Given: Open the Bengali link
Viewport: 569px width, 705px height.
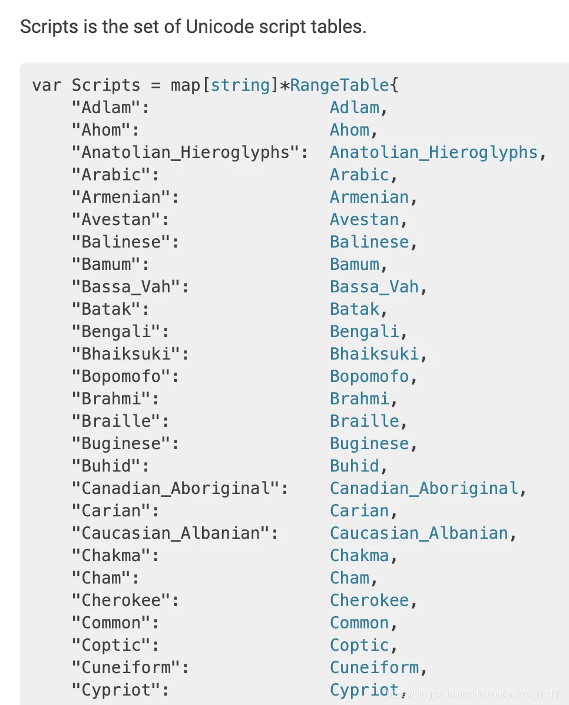Looking at the screenshot, I should tap(365, 332).
